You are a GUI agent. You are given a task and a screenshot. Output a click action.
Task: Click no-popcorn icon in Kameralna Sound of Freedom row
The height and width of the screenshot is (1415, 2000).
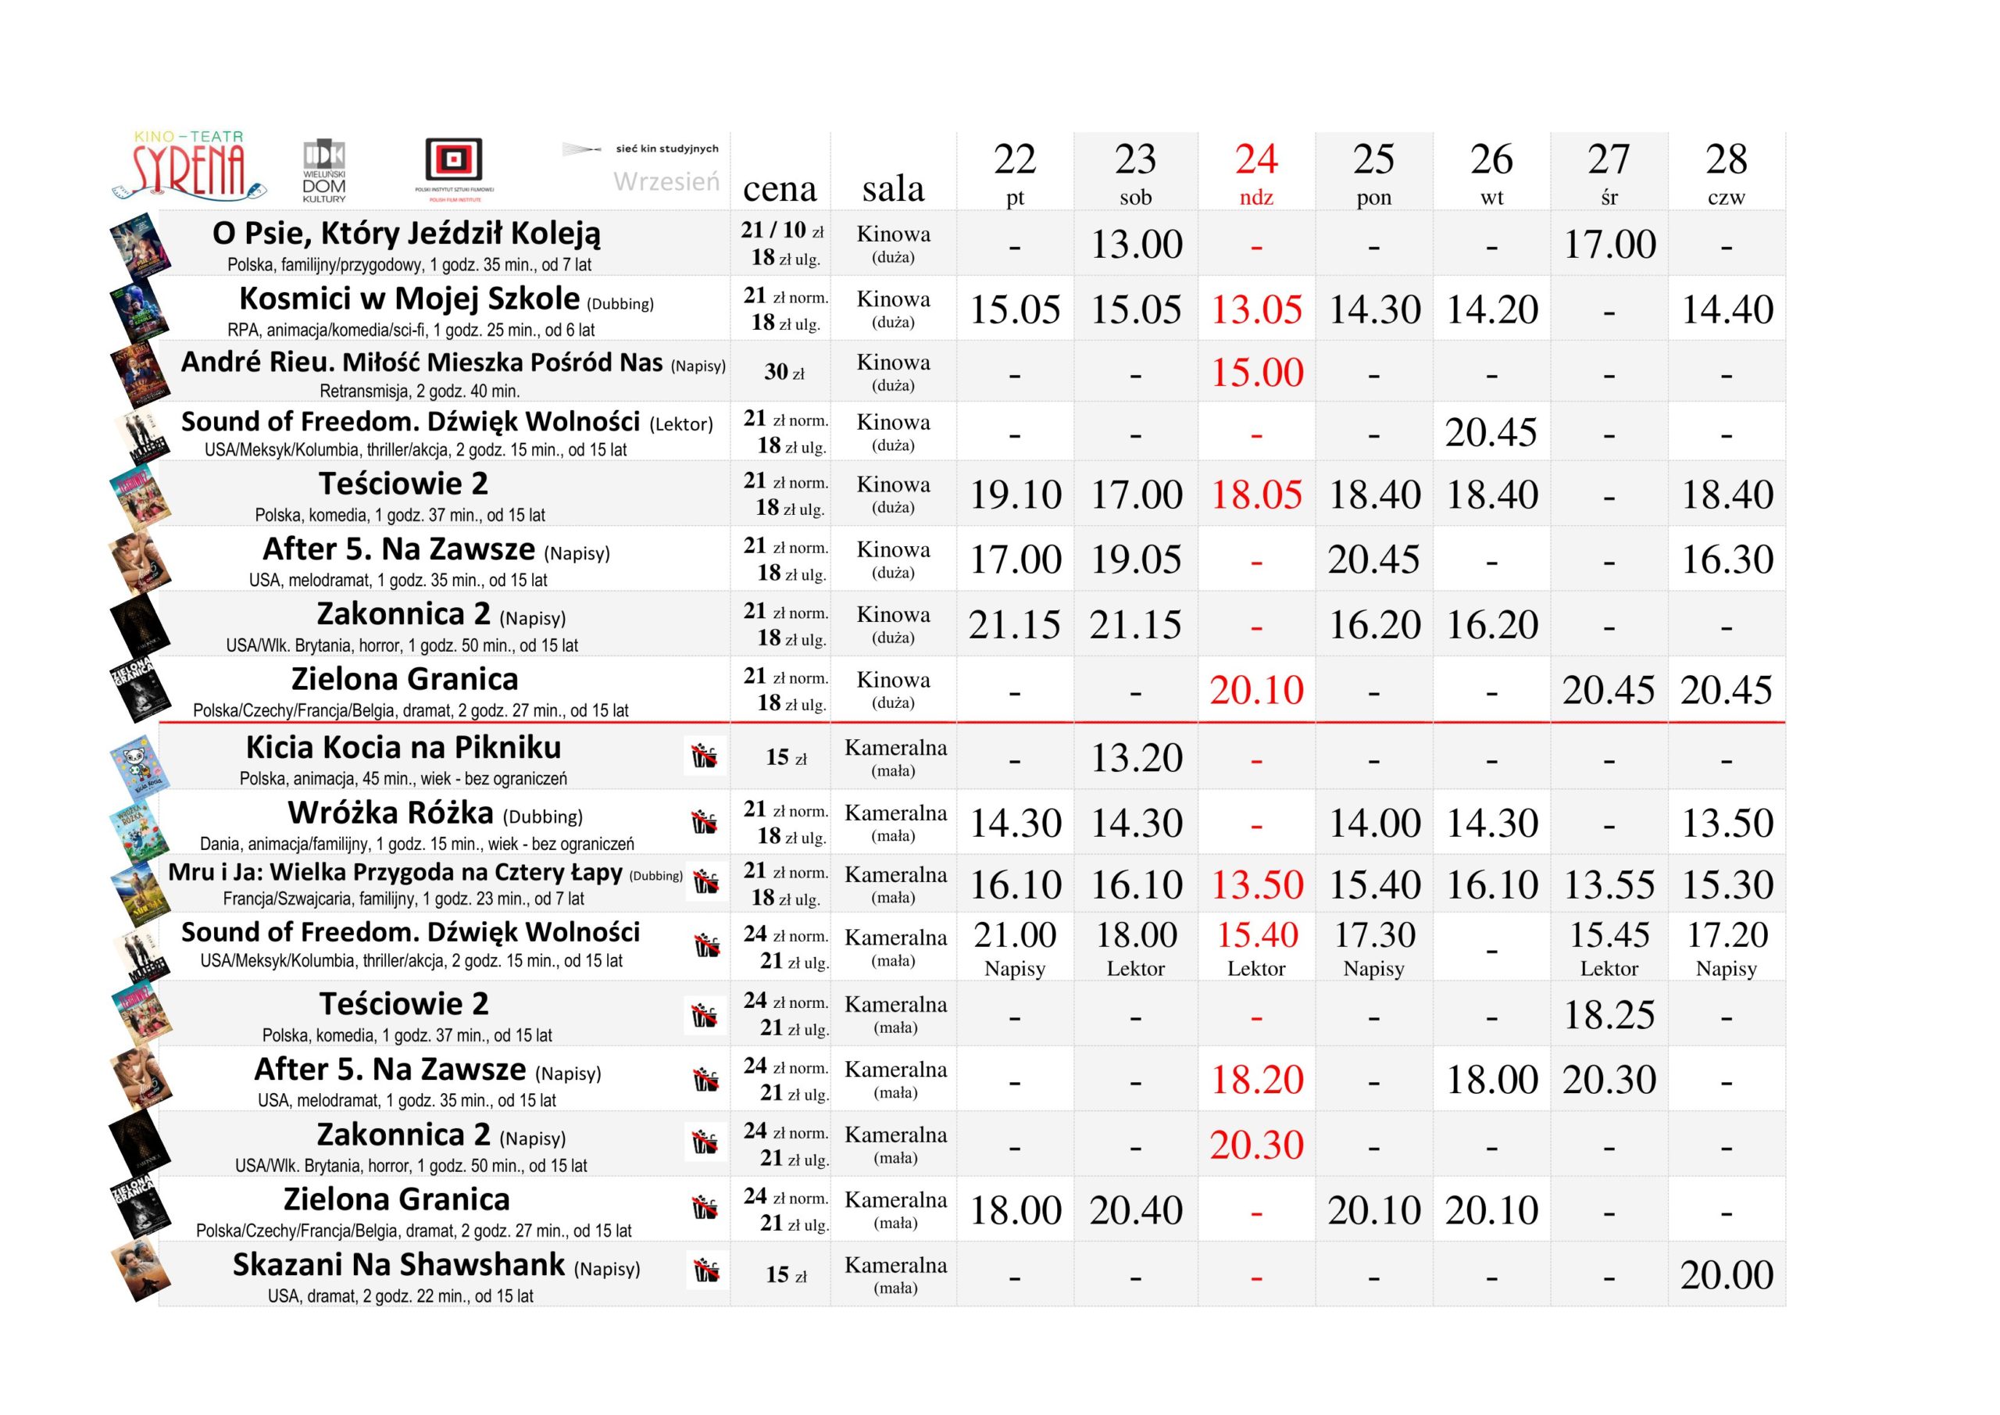point(706,946)
